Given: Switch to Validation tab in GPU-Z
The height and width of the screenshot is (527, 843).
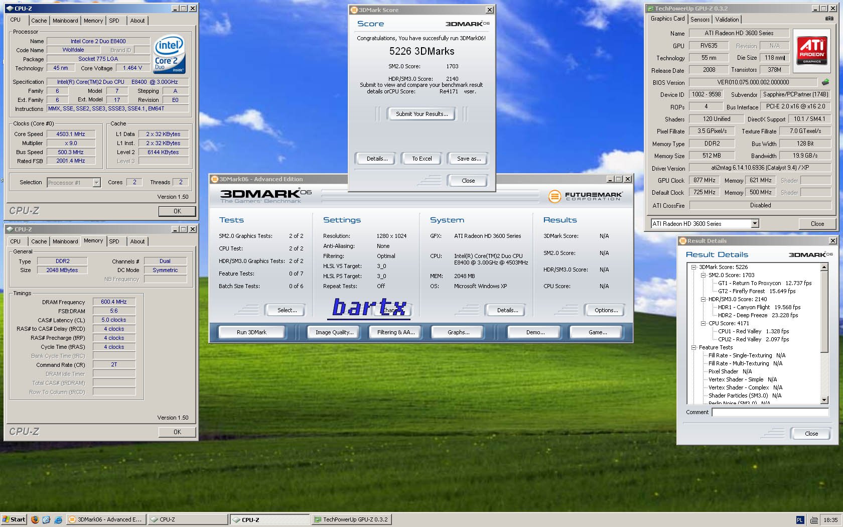Looking at the screenshot, I should tap(727, 20).
